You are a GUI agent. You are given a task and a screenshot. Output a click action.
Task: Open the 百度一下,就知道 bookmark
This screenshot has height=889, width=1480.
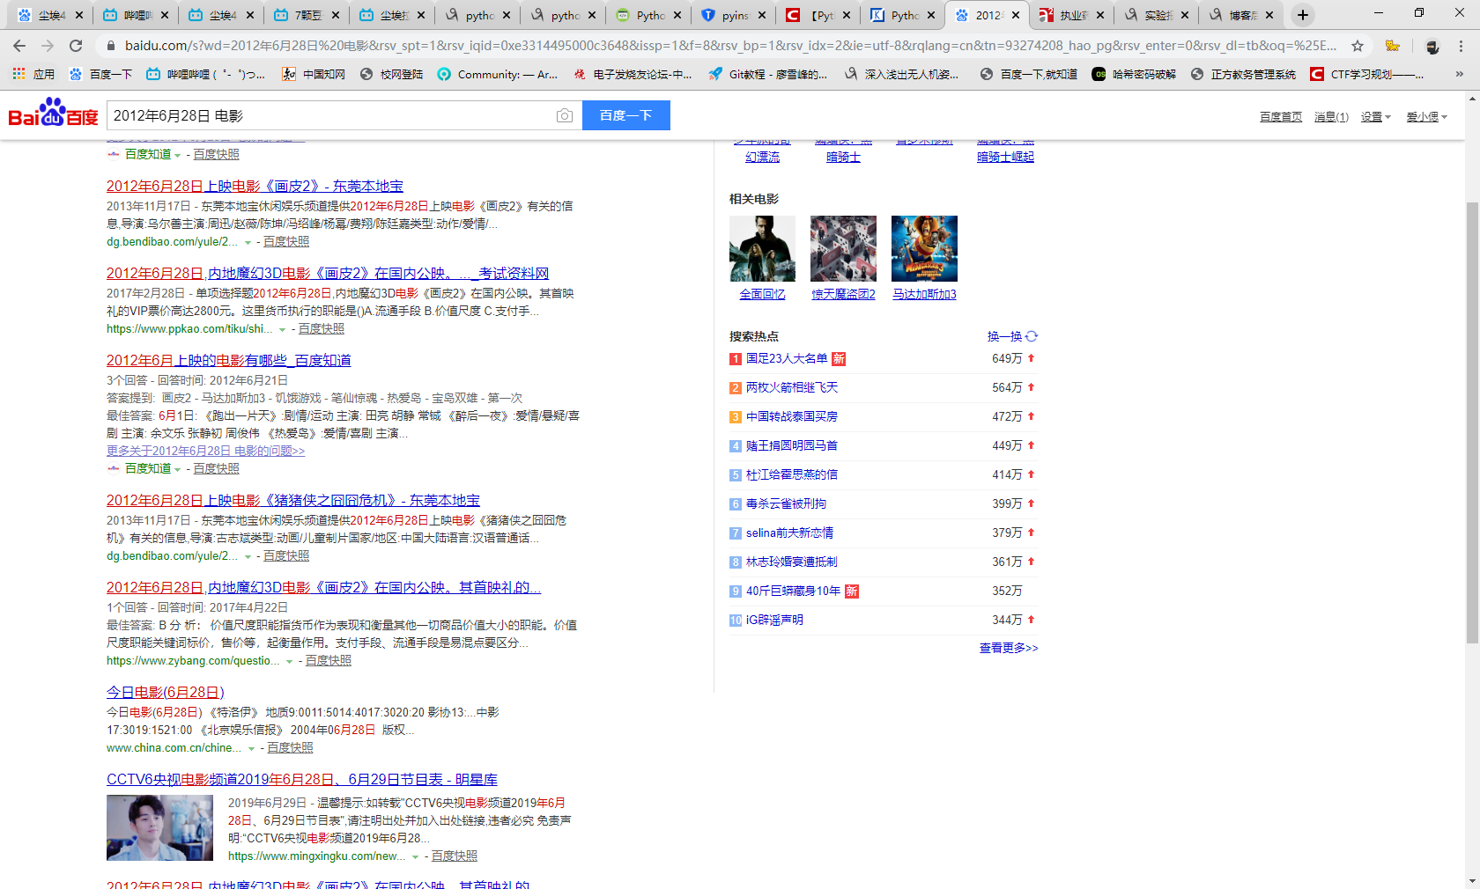pyautogui.click(x=1029, y=75)
